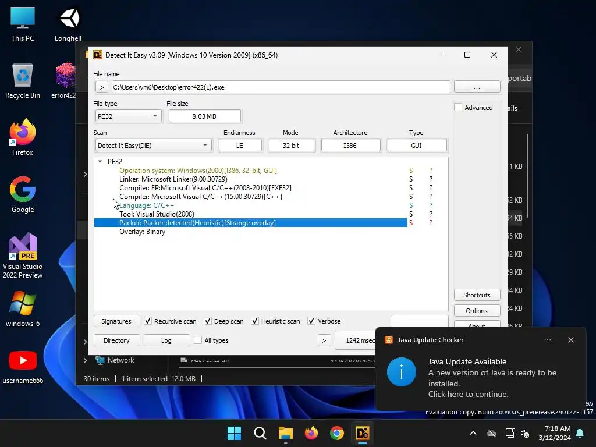Collapse the PE32 tree node
This screenshot has width=596, height=447.
100,162
